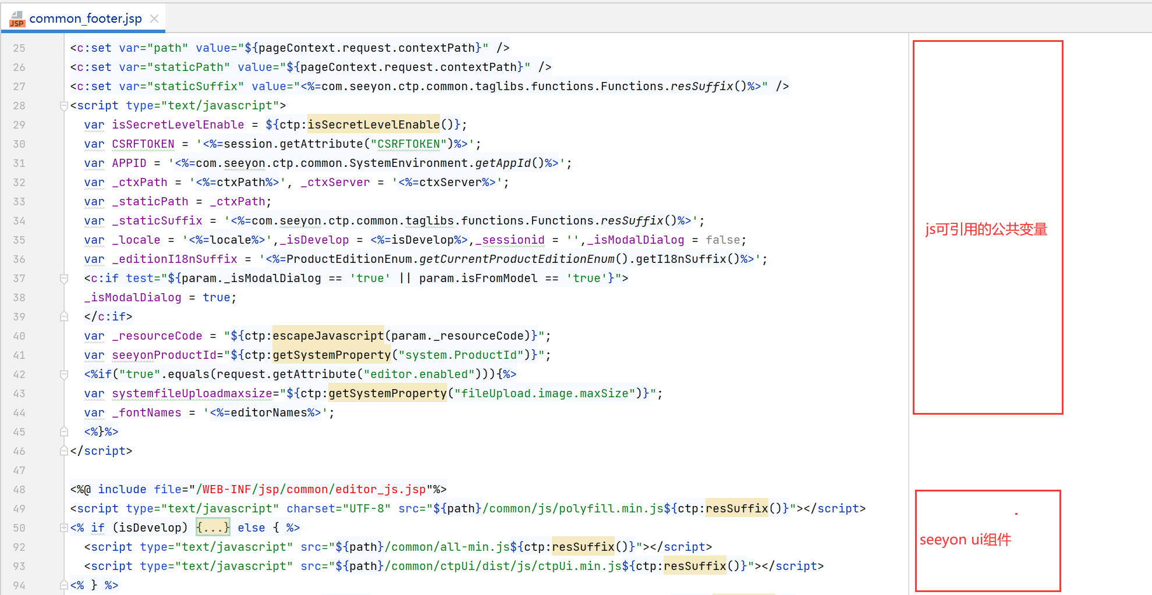Click the fold end marker at line 45
This screenshot has width=1152, height=595.
tap(64, 432)
